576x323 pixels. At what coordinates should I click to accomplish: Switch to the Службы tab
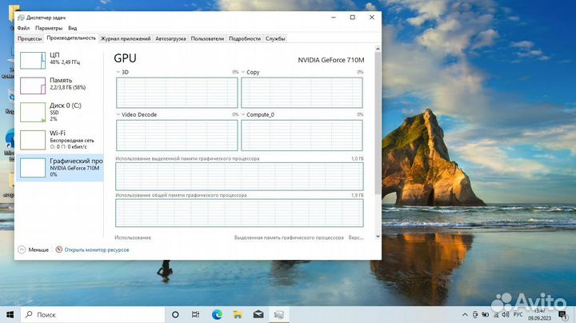[275, 38]
